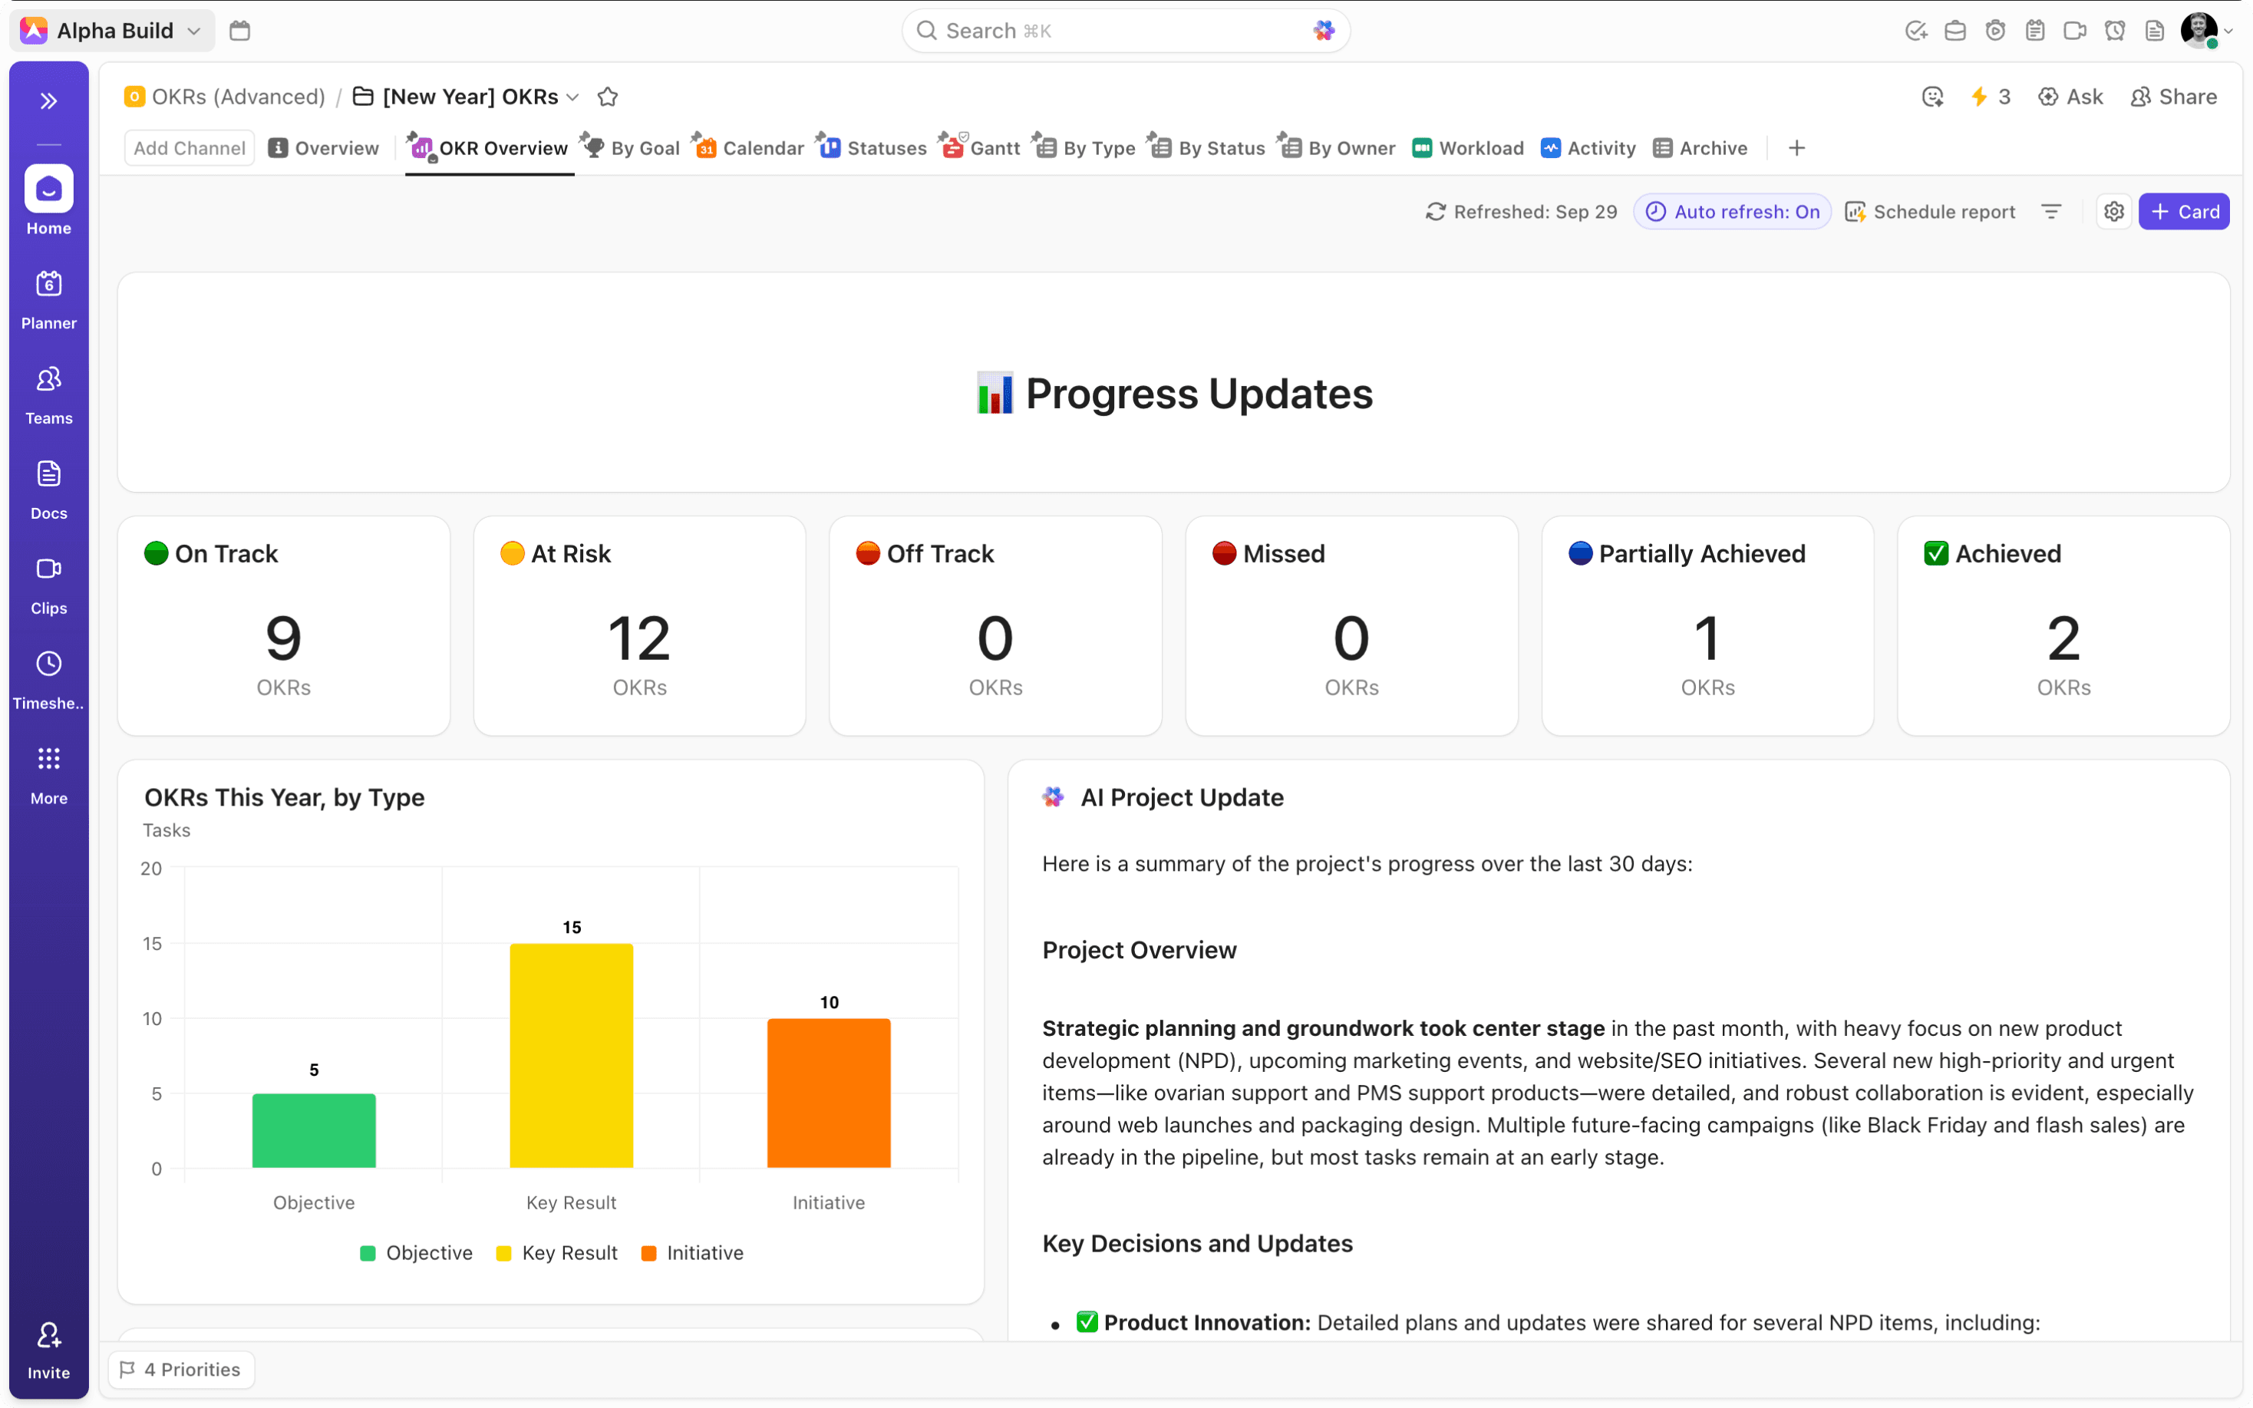Image resolution: width=2253 pixels, height=1408 pixels.
Task: Click the Docs sidebar icon
Action: pyautogui.click(x=48, y=474)
